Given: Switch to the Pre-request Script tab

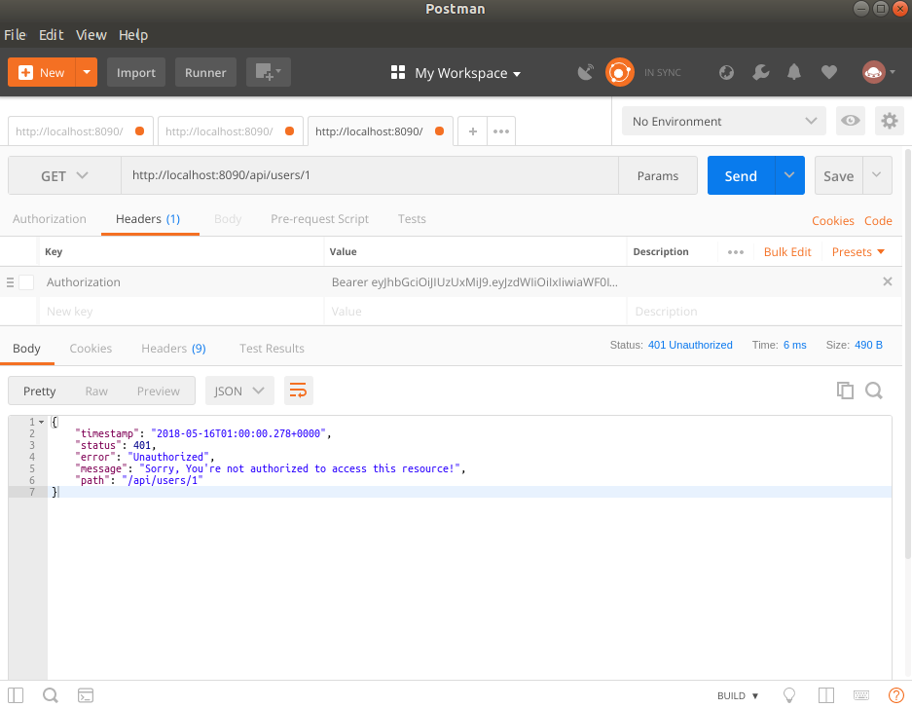Looking at the screenshot, I should [x=319, y=219].
